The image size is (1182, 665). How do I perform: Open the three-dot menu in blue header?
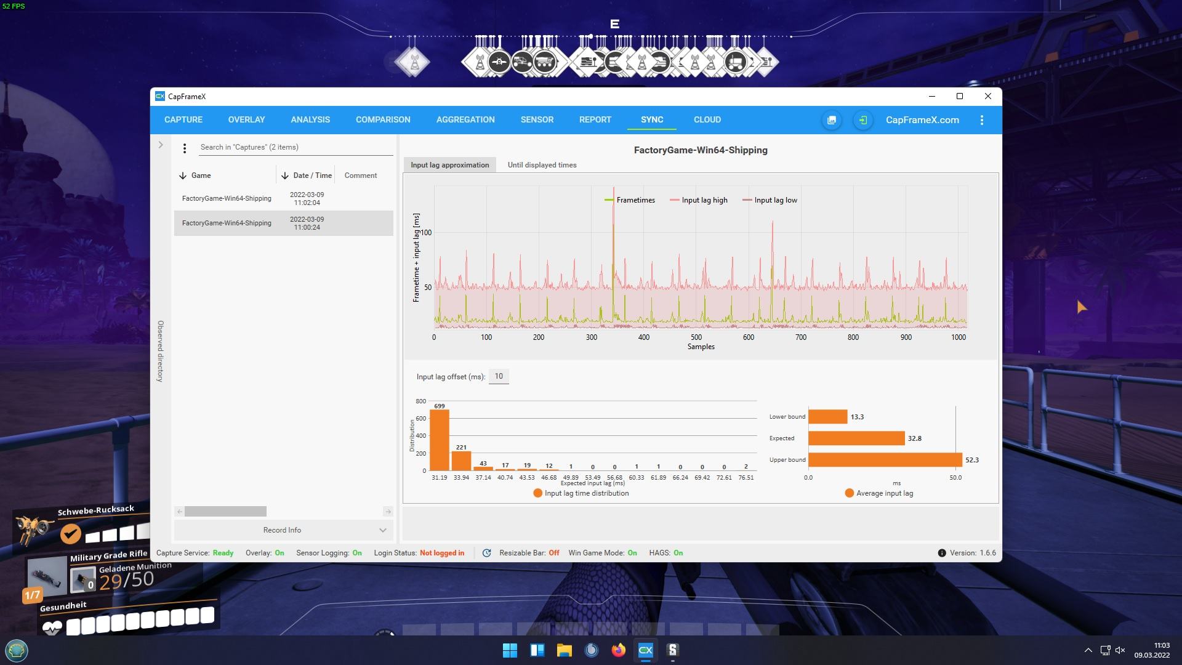tap(982, 120)
